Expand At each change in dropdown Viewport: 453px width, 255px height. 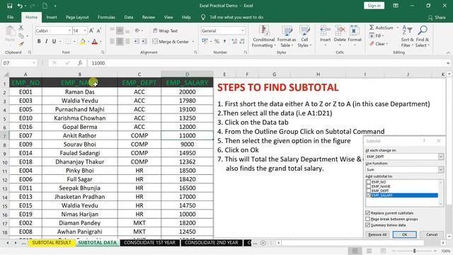coord(441,157)
